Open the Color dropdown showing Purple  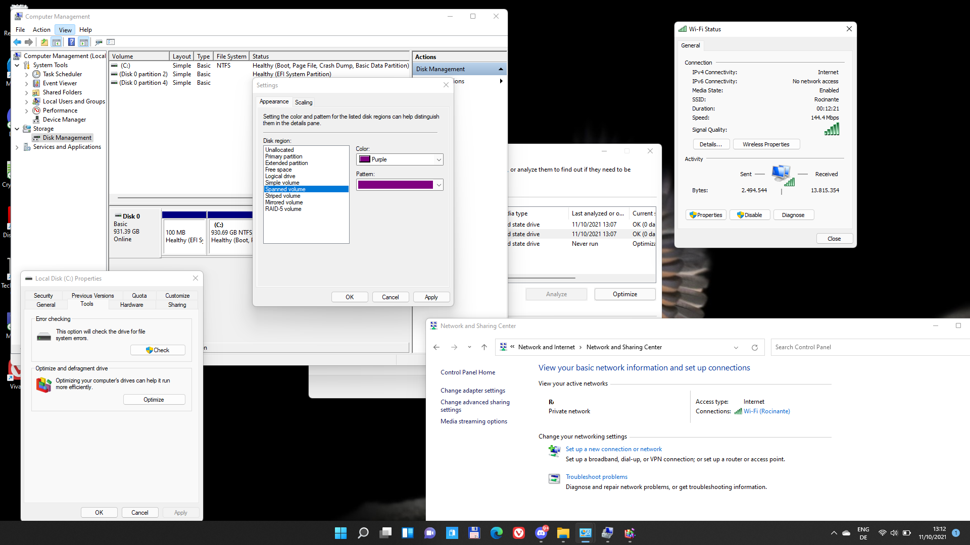400,159
